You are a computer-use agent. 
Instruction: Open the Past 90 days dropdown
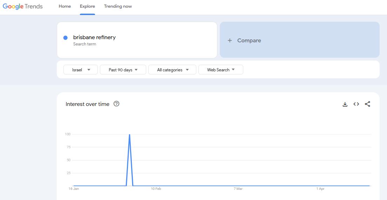[x=123, y=70]
